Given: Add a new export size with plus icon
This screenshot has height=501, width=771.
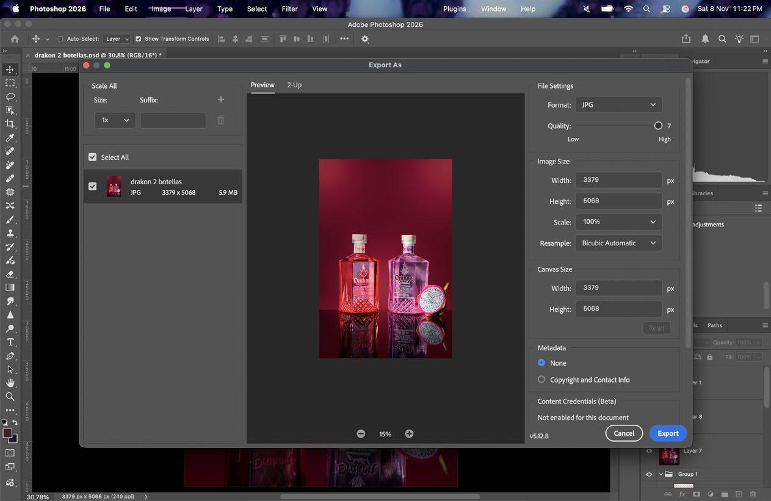Looking at the screenshot, I should [221, 99].
